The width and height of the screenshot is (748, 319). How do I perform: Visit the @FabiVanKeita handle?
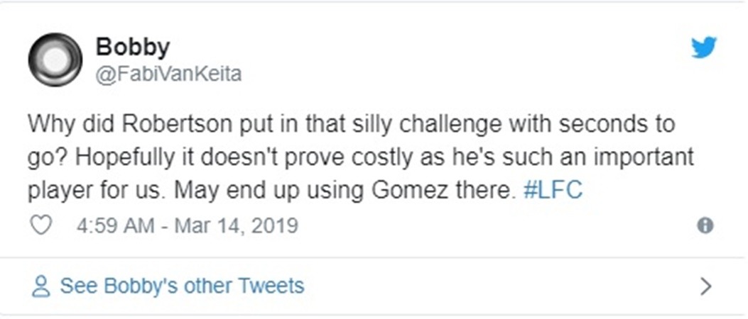click(x=168, y=74)
